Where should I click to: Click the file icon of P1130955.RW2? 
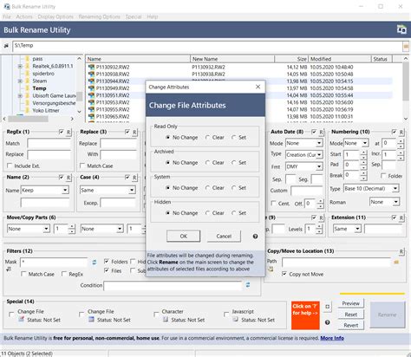coord(91,109)
